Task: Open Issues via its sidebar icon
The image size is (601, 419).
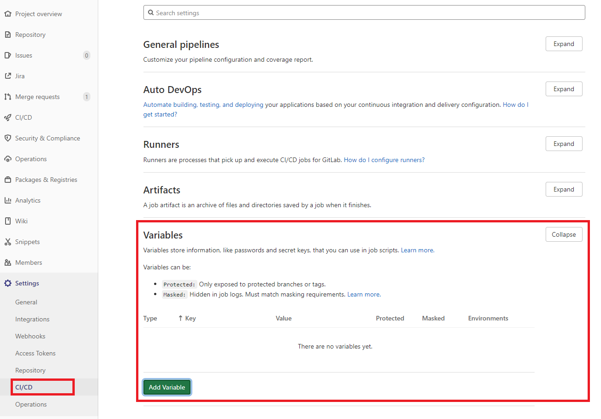Action: 7,55
